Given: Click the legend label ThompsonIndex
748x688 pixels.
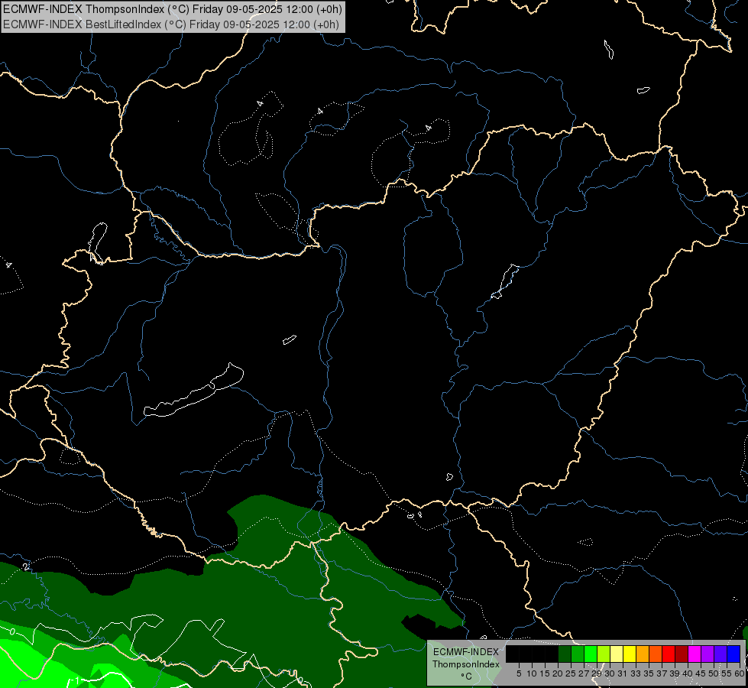Looking at the screenshot, I should [466, 664].
